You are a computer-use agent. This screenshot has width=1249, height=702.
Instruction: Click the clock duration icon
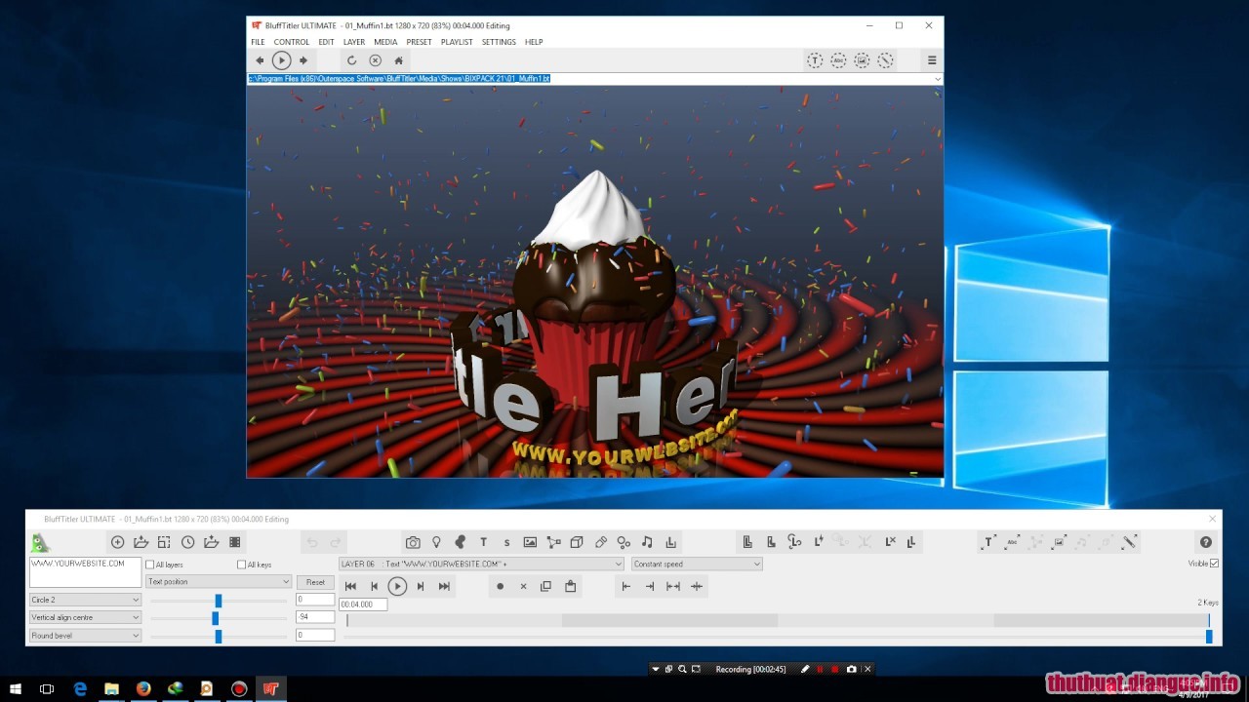(187, 542)
